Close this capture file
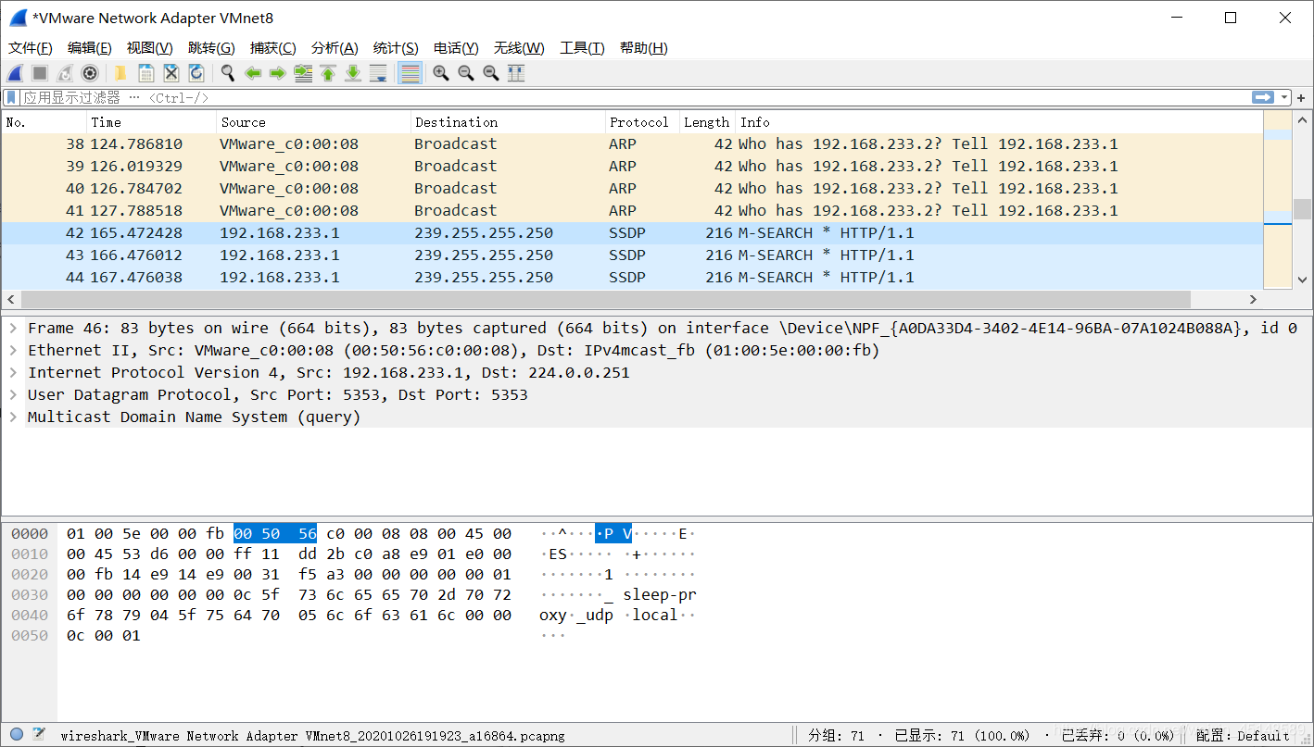 click(x=171, y=73)
